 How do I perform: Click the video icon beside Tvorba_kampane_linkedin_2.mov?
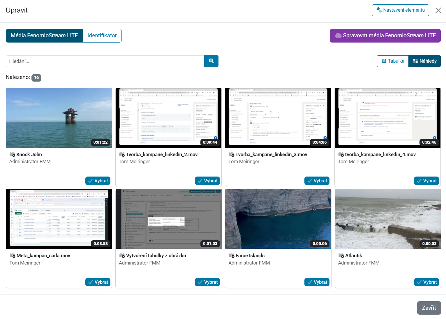[122, 154]
